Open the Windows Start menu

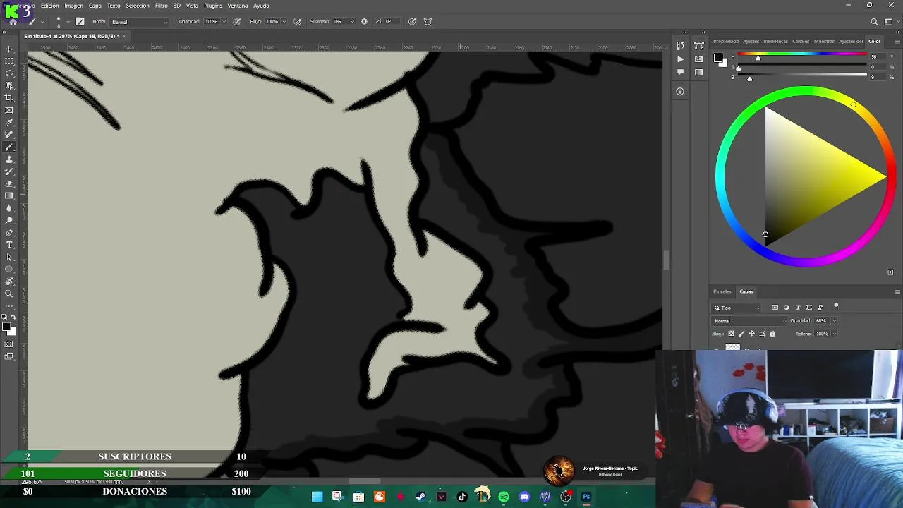[317, 497]
